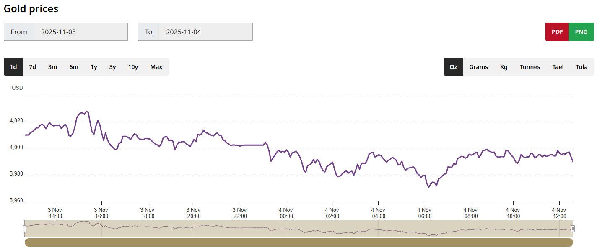Open the From date field

click(x=80, y=32)
